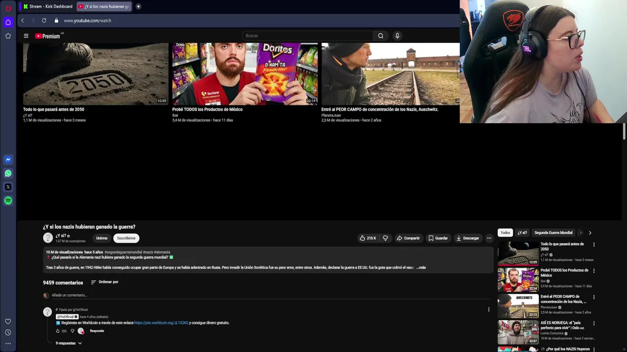Start voice search with microphone icon
The image size is (627, 352).
click(397, 36)
